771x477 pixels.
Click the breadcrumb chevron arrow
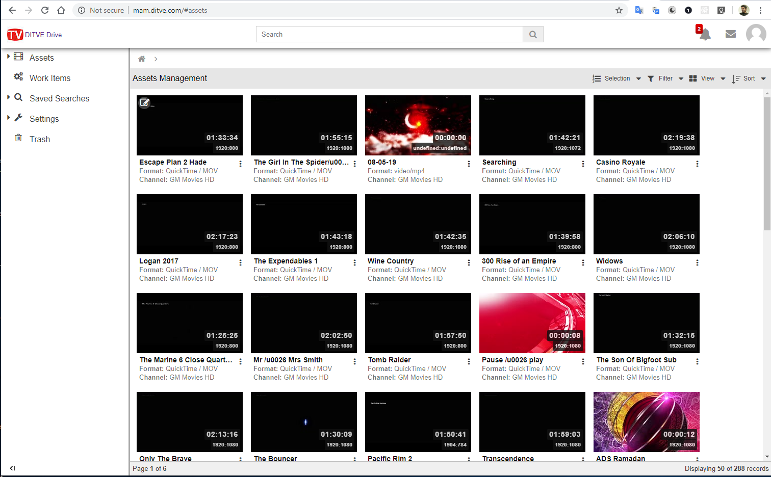[x=156, y=59]
